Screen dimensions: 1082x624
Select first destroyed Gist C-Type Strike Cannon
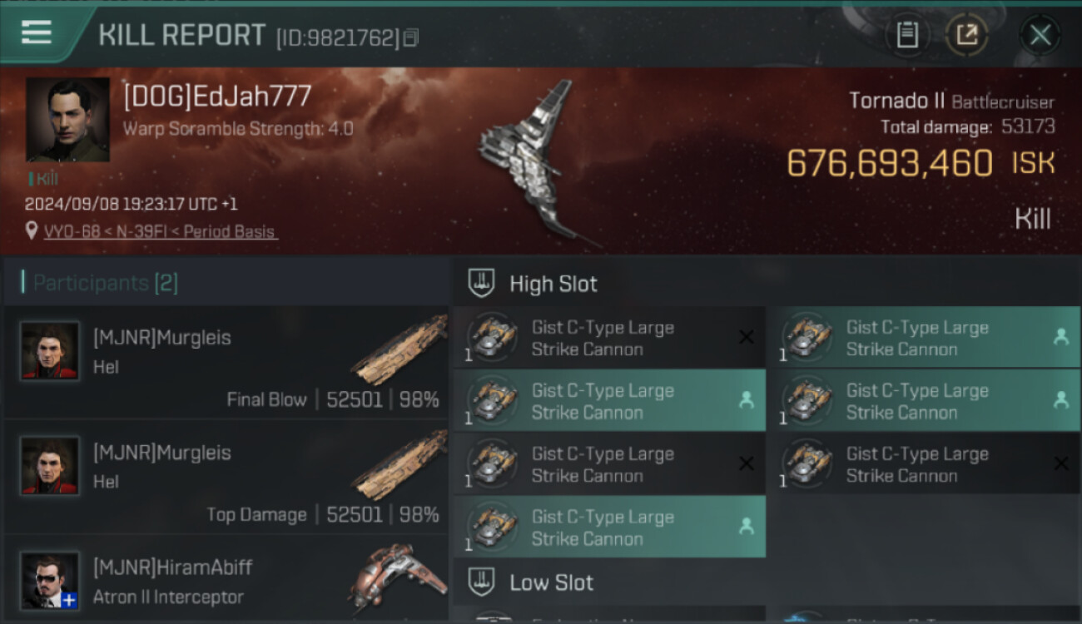tap(609, 338)
